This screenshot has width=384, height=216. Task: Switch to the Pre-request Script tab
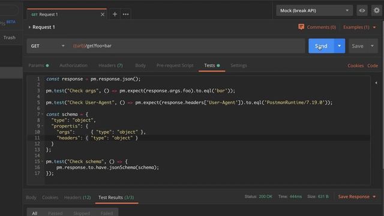[175, 65]
